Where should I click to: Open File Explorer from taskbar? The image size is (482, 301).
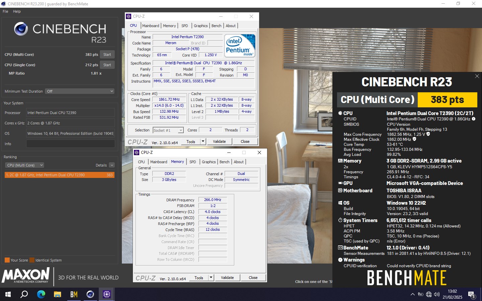click(x=57, y=294)
